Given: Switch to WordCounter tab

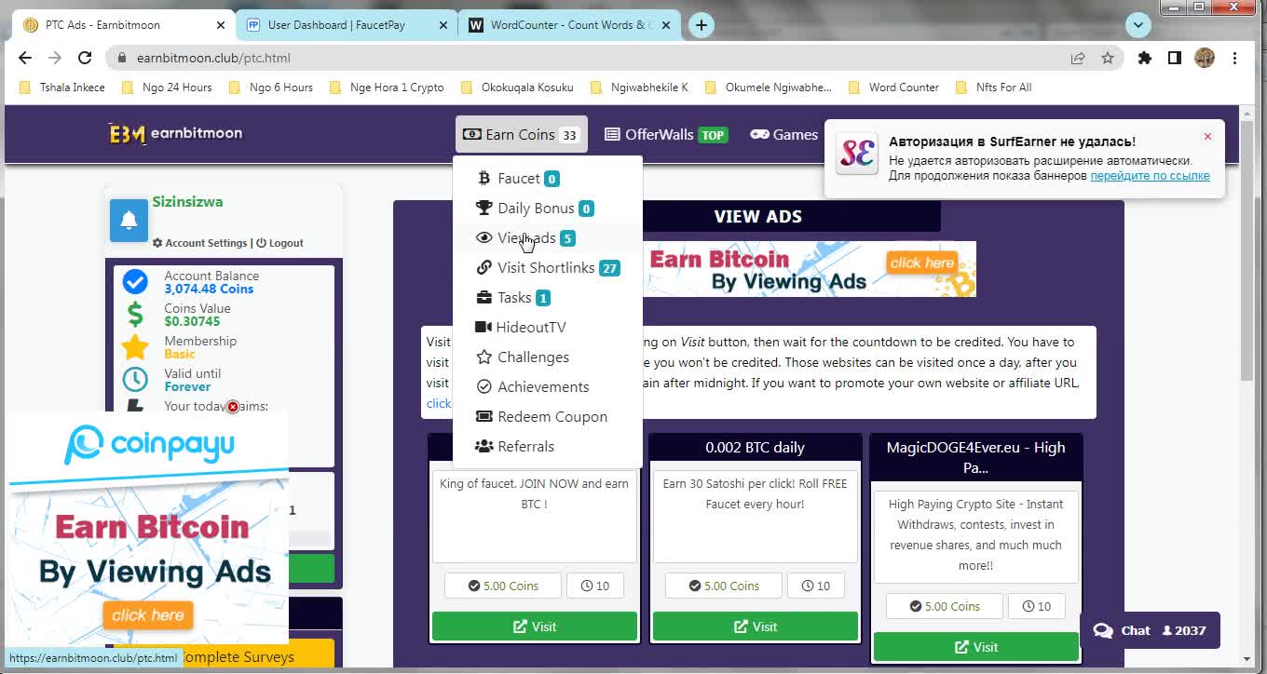Looking at the screenshot, I should [567, 25].
